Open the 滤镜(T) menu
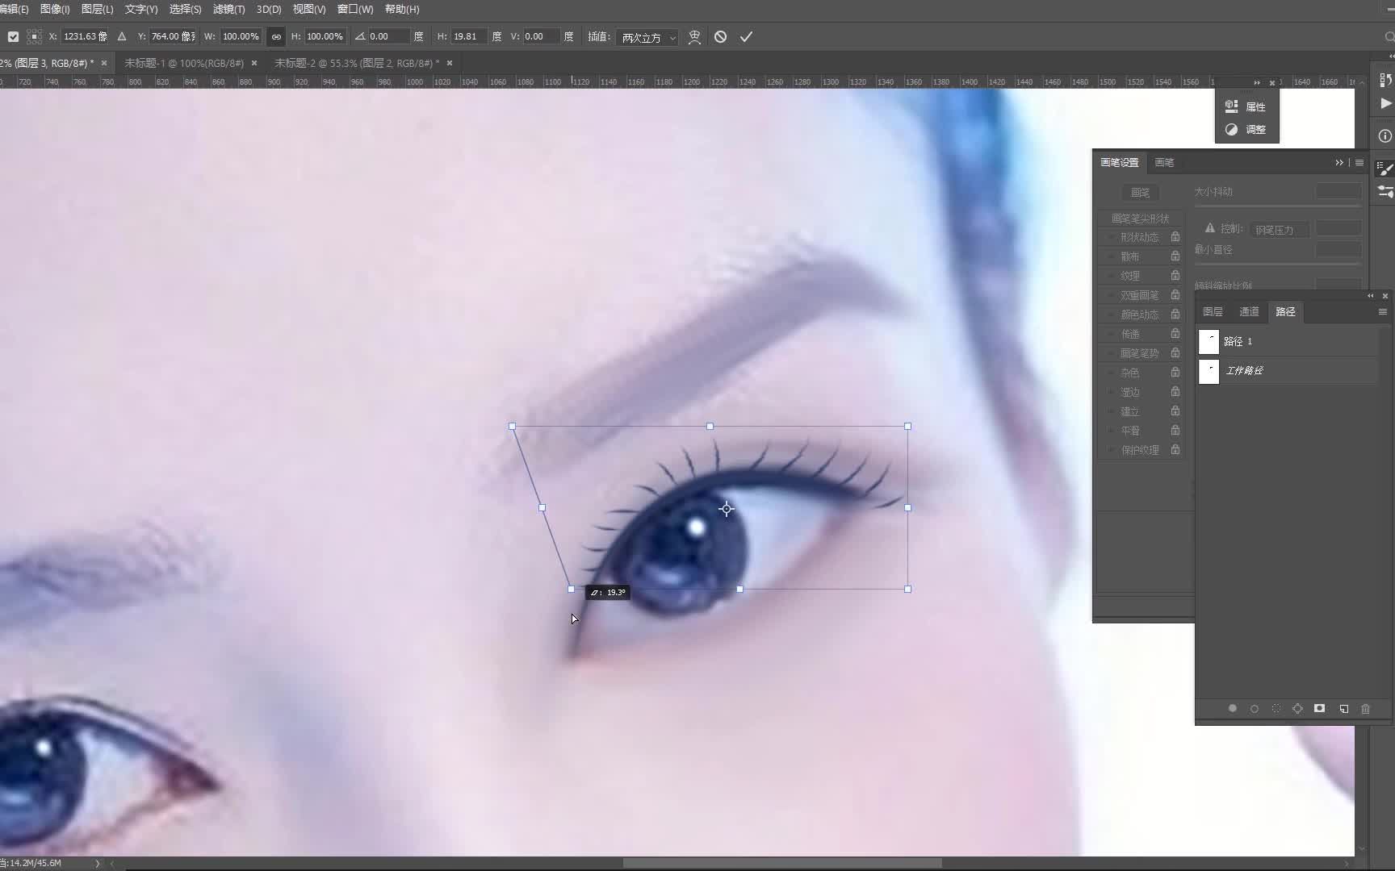Image resolution: width=1395 pixels, height=871 pixels. 228,10
